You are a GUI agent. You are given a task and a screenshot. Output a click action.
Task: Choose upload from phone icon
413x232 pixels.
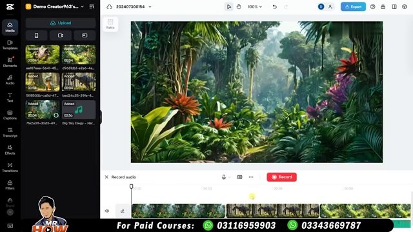tap(36, 35)
